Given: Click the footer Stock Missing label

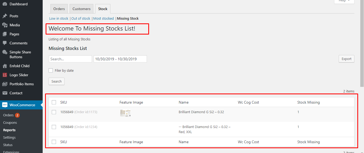Looking at the screenshot, I should (309, 142).
